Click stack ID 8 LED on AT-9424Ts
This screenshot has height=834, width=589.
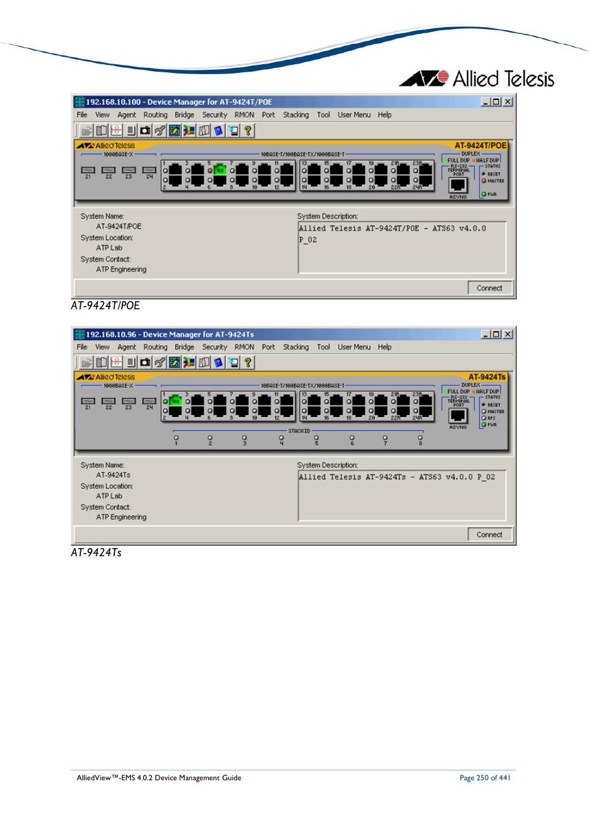(420, 438)
